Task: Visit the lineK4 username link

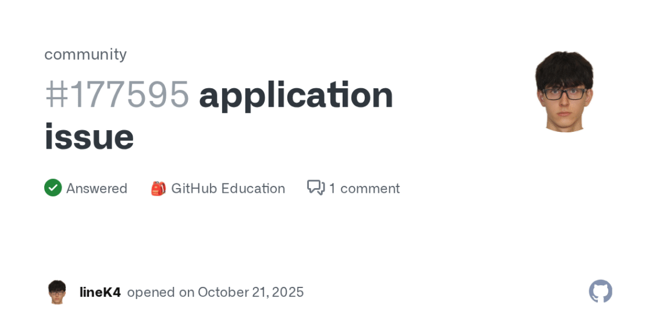Action: [100, 292]
